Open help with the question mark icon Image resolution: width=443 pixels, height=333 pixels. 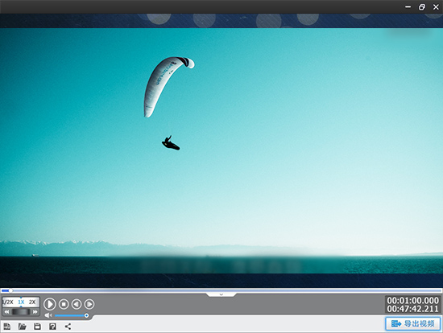tap(52, 327)
